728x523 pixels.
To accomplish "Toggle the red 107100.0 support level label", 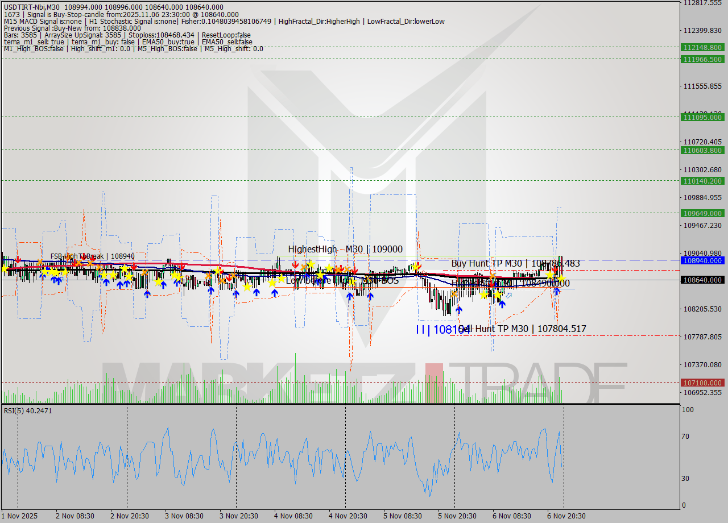I will point(704,383).
